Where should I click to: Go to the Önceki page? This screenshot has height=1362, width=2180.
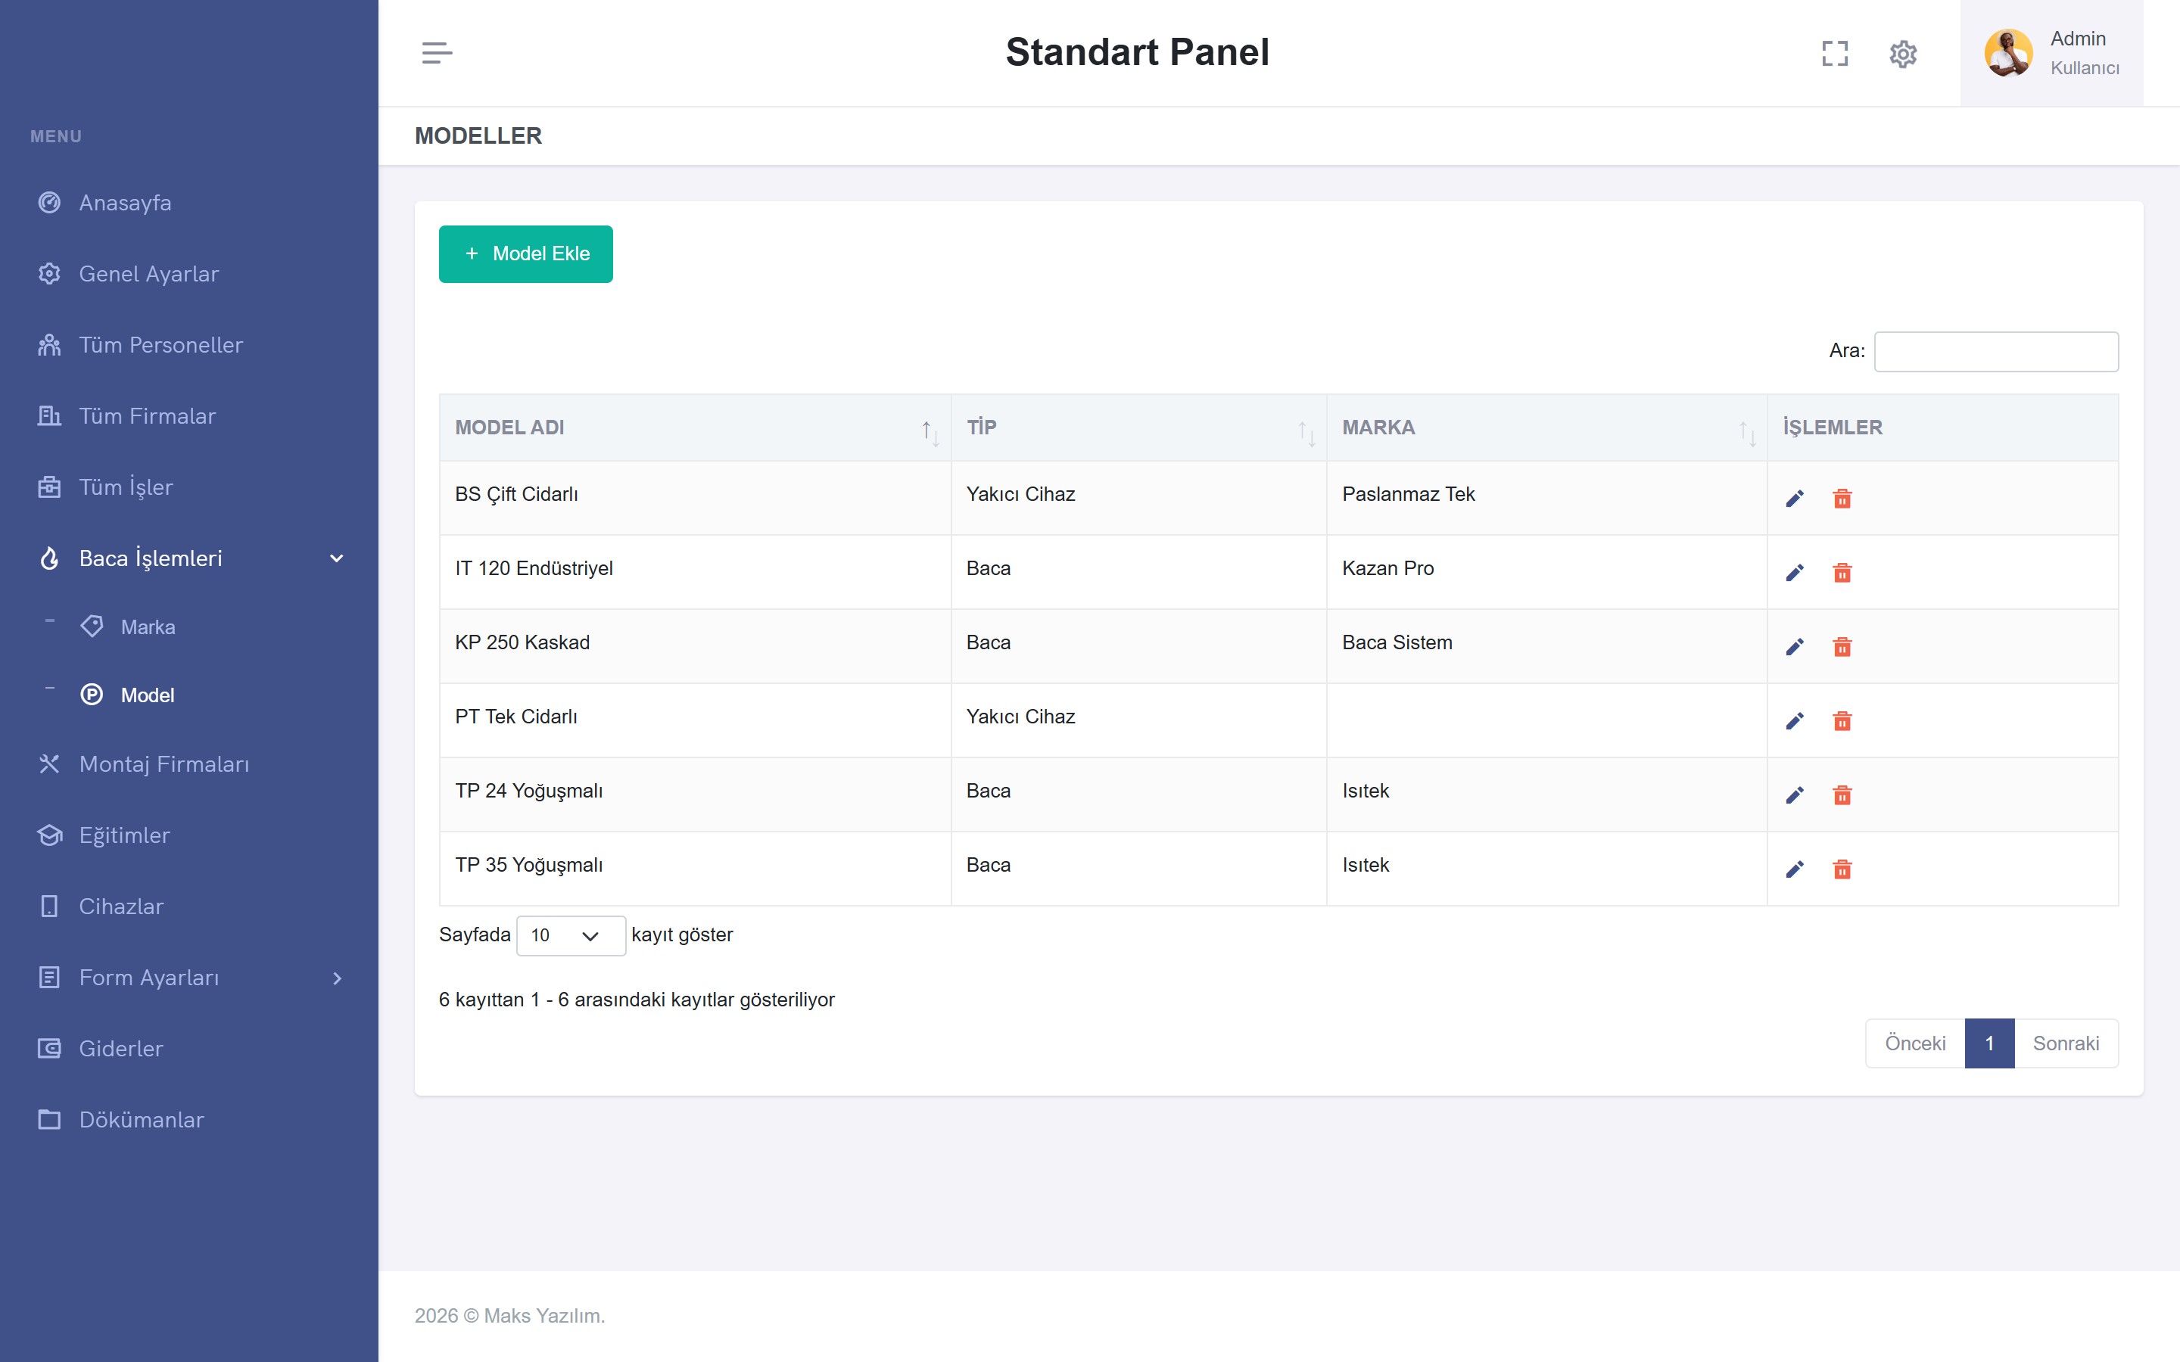[x=1915, y=1043]
